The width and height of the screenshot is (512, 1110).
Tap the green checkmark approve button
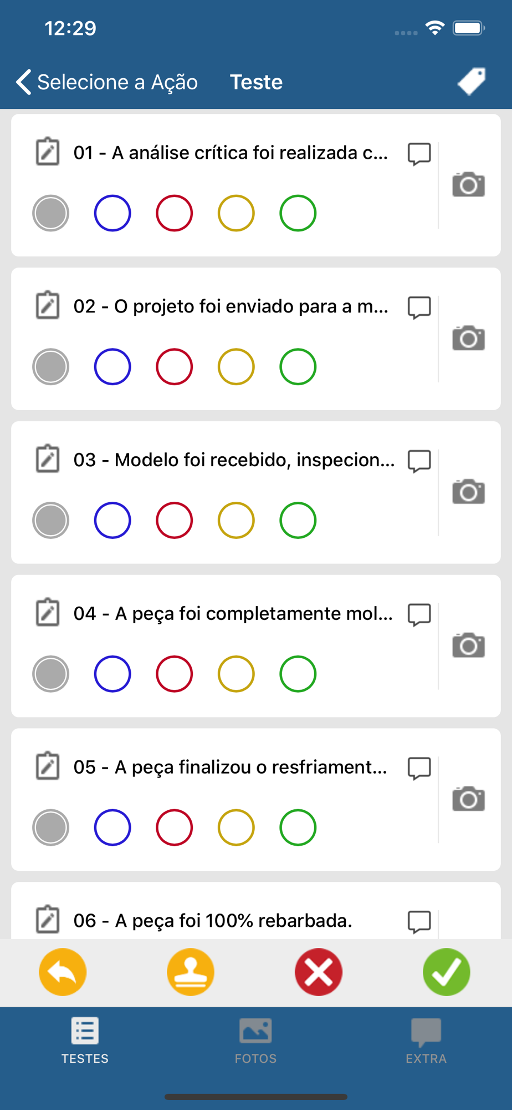[x=447, y=972]
